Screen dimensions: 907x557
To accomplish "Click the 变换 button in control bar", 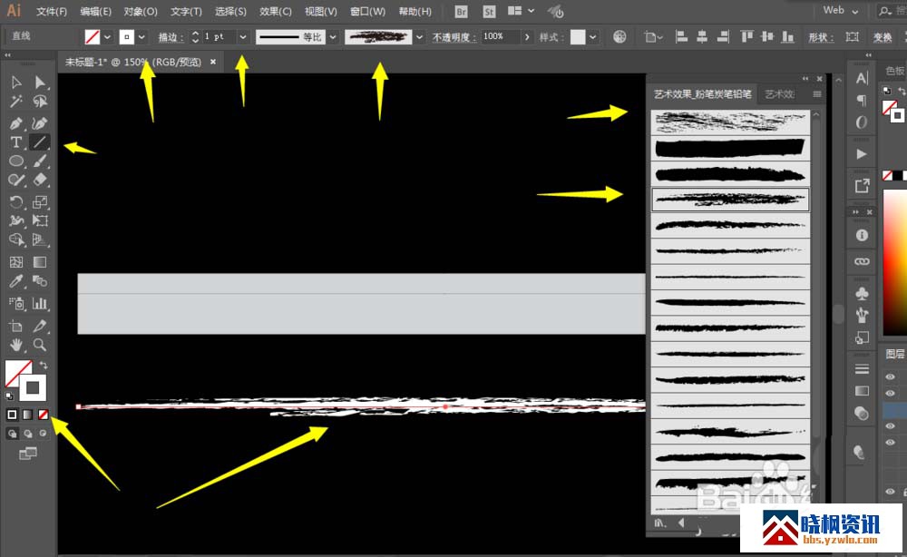I will 882,37.
